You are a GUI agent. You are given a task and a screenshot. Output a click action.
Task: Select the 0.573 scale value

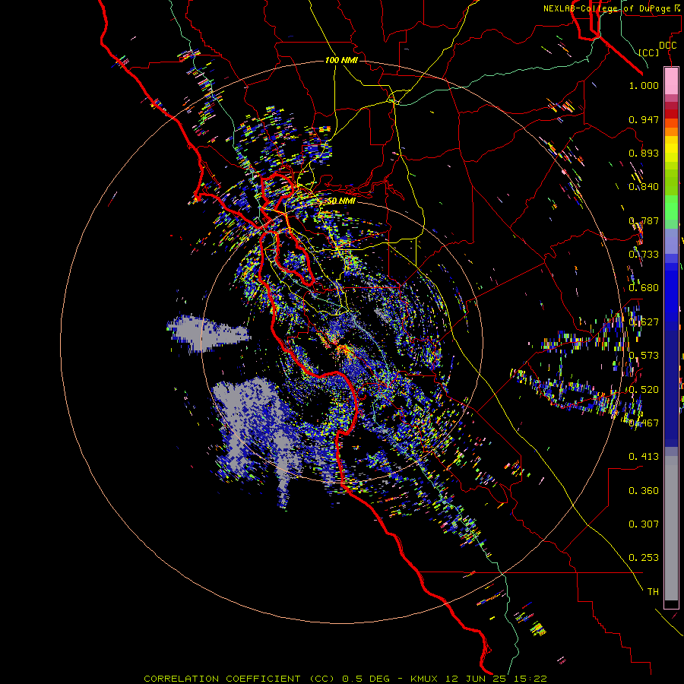644,356
